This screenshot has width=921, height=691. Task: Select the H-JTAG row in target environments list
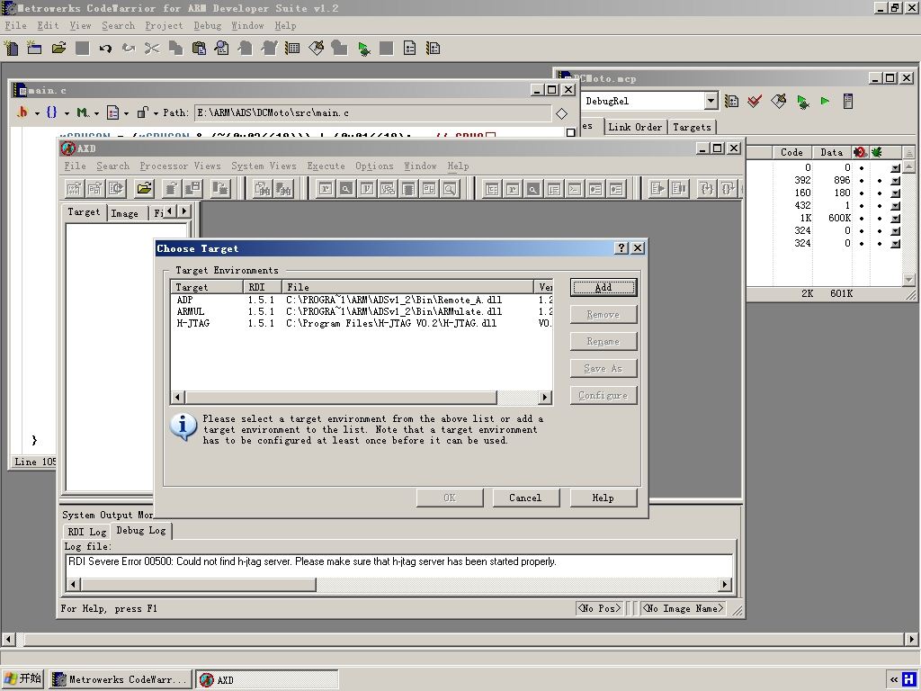(362, 323)
